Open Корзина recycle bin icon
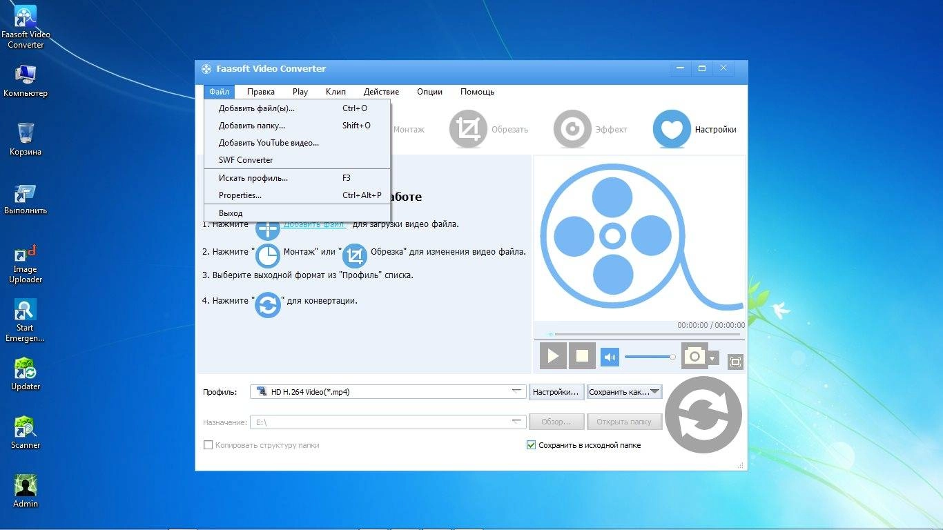943x530 pixels. (x=26, y=139)
